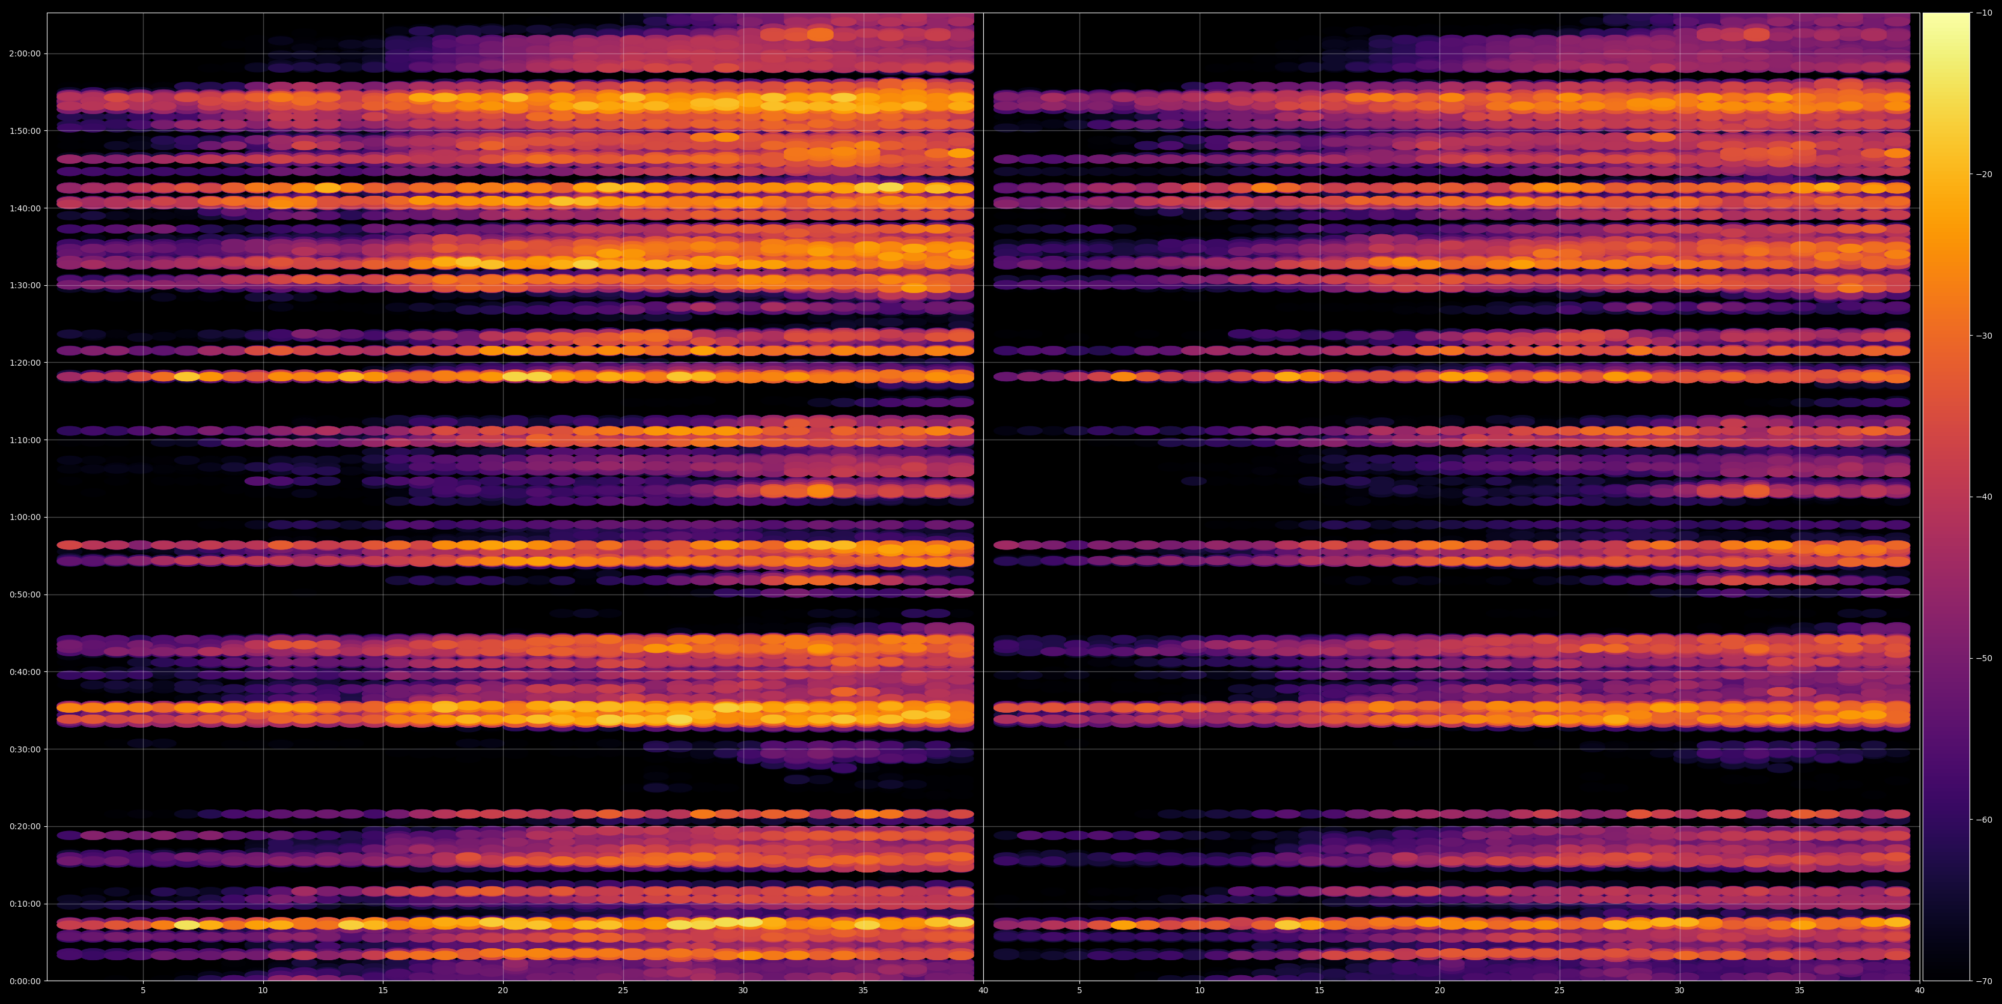Click x-axis label 40 of left heatmap
This screenshot has width=2002, height=1004.
click(983, 991)
